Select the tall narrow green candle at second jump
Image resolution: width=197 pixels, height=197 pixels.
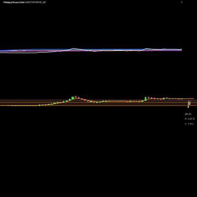coord(145,98)
